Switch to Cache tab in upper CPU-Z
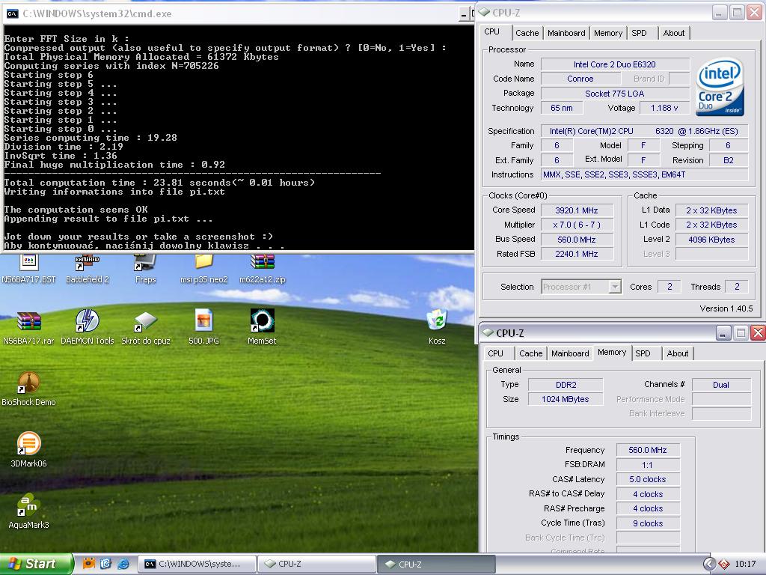This screenshot has height=575, width=766. (x=527, y=33)
